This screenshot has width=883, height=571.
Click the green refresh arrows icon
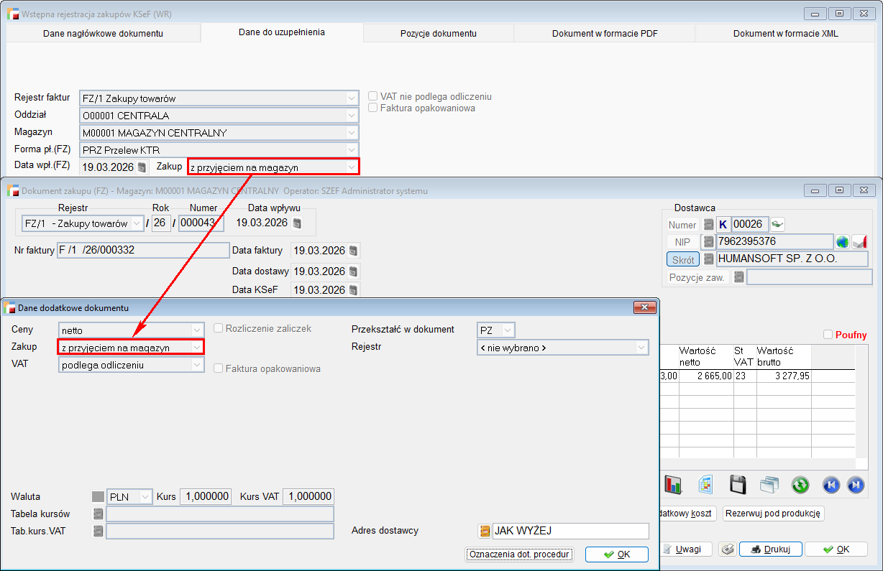pos(800,485)
